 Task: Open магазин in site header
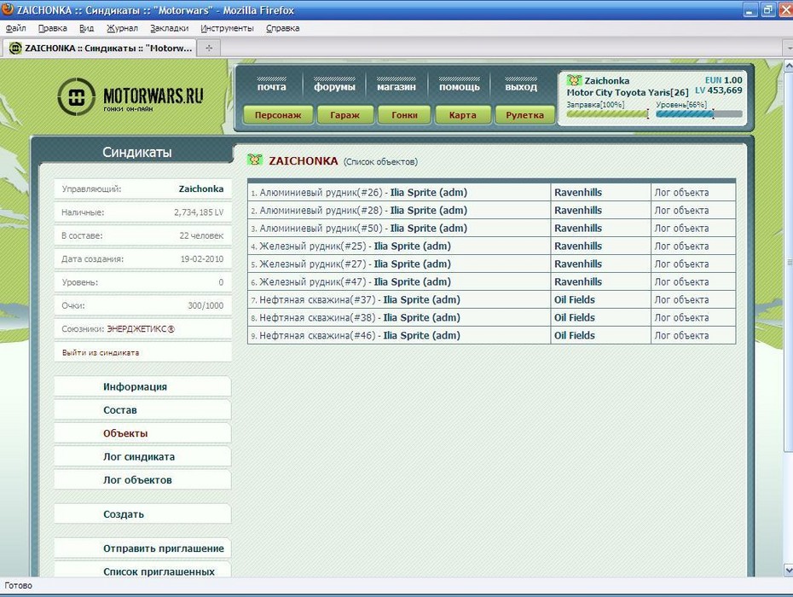396,86
